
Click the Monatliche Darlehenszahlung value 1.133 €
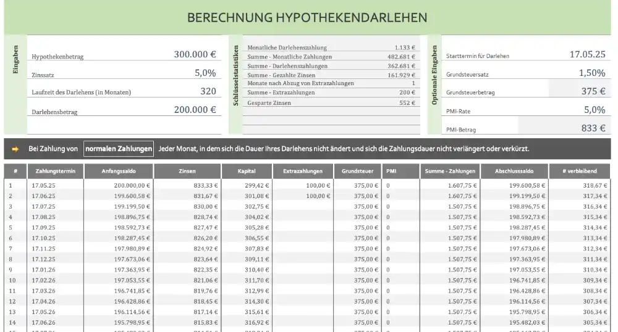click(x=405, y=48)
